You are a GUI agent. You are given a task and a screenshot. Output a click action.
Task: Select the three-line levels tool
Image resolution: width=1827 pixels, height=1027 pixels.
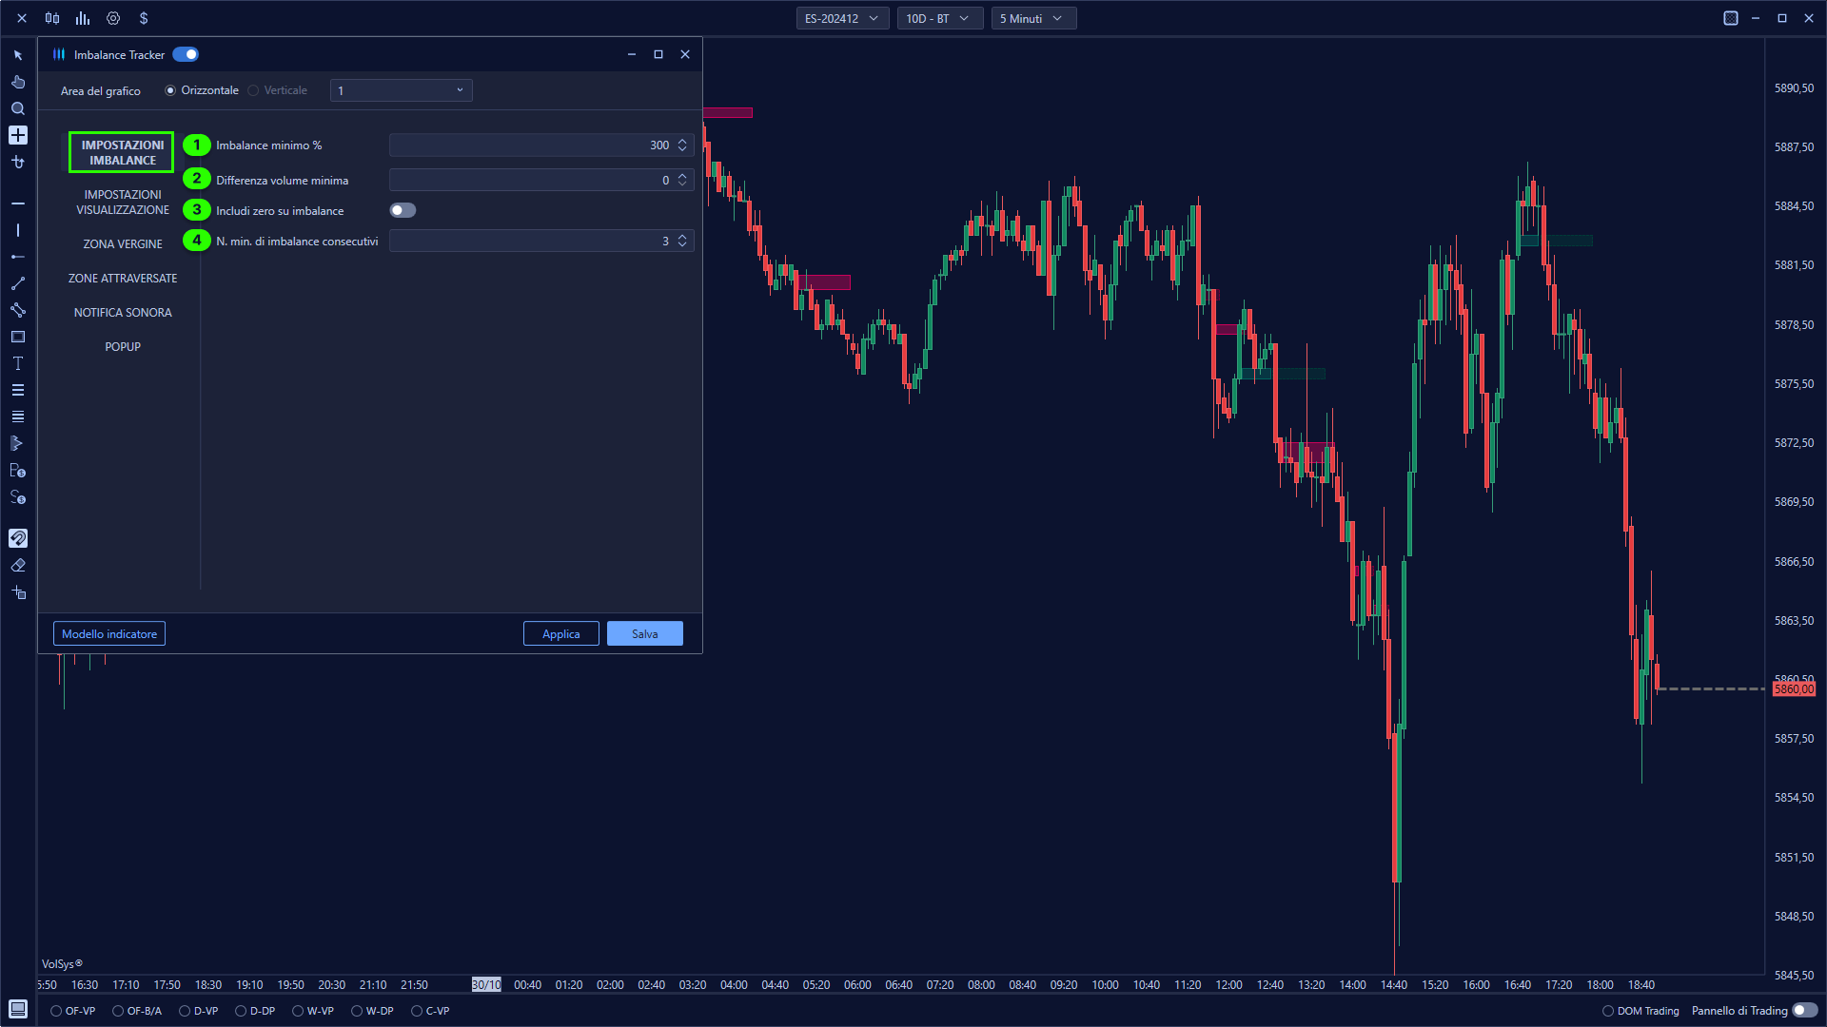tap(18, 390)
